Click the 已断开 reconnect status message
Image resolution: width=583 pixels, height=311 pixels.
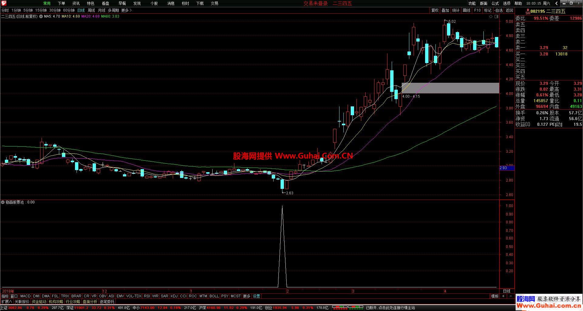390,308
